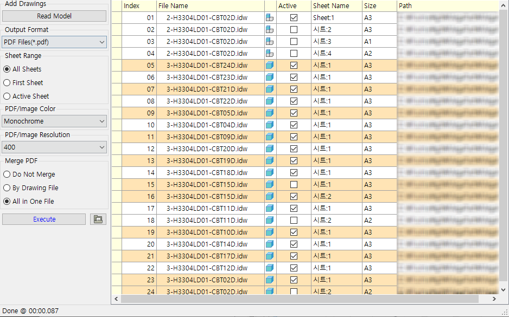
Task: Click the drawing icon in row 01
Action: [270, 18]
